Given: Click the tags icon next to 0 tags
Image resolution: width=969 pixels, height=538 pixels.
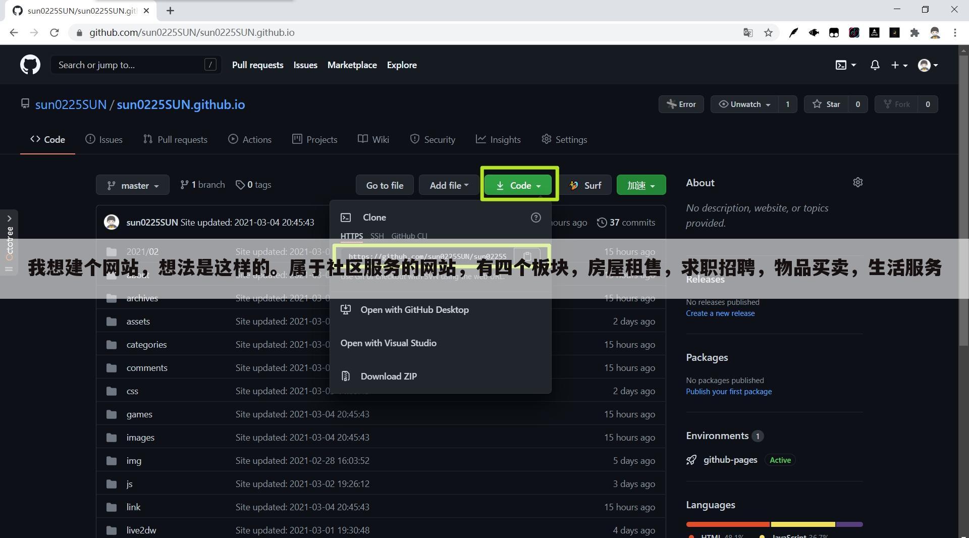Looking at the screenshot, I should pos(240,185).
